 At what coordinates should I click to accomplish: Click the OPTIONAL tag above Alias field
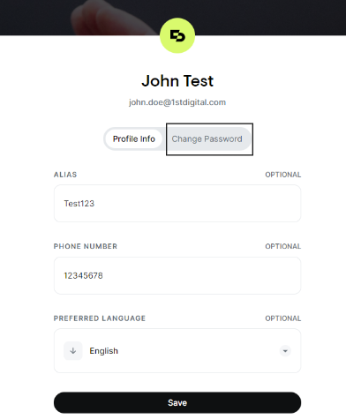283,175
